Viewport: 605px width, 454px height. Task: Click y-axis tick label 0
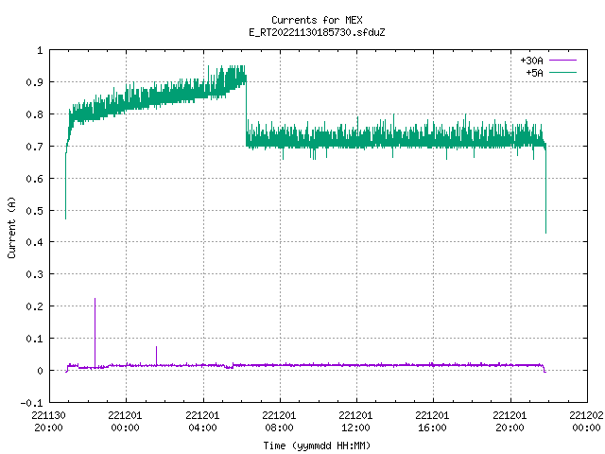click(x=40, y=371)
